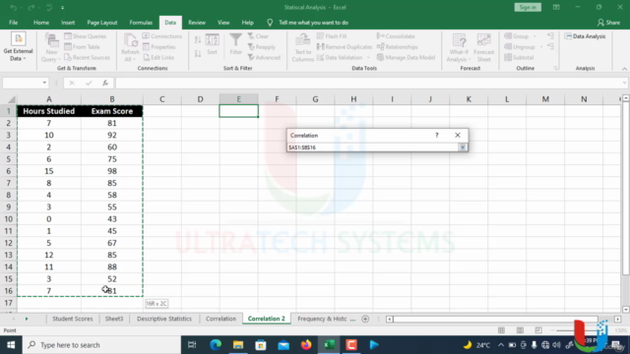Click Edit Links command
Image resolution: width=630 pixels, height=354 pixels.
[x=158, y=57]
